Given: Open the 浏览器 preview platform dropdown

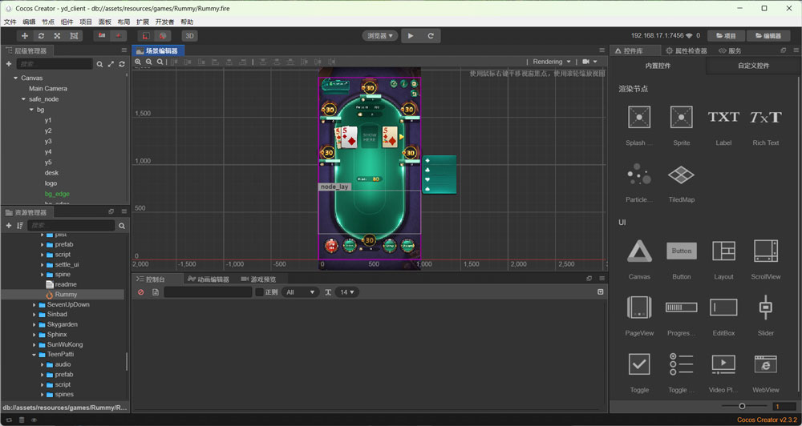Looking at the screenshot, I should click(380, 36).
